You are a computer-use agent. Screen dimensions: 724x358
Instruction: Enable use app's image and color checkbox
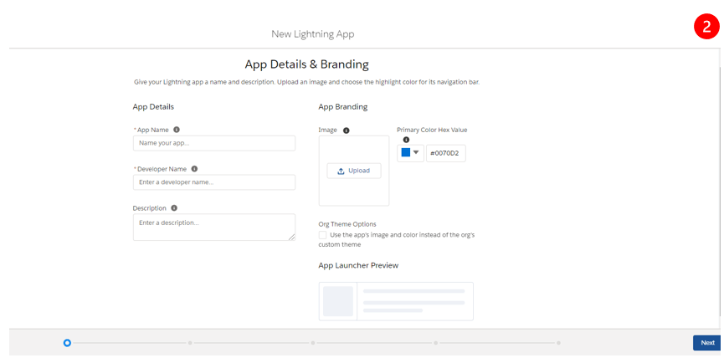322,235
